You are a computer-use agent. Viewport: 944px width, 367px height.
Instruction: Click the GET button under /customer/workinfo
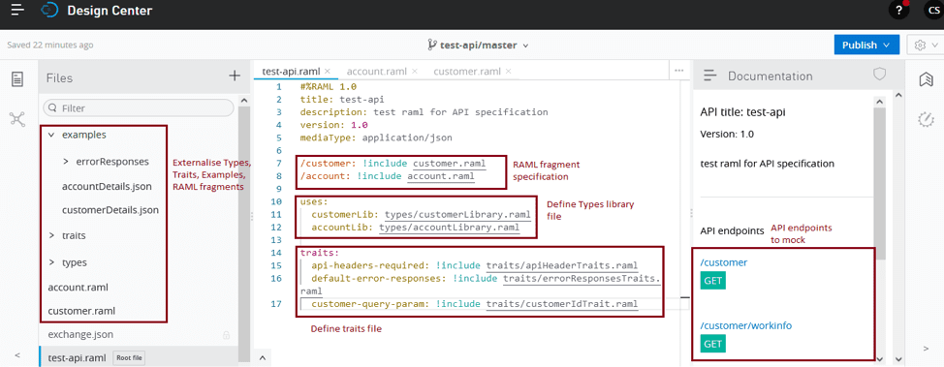(x=712, y=344)
